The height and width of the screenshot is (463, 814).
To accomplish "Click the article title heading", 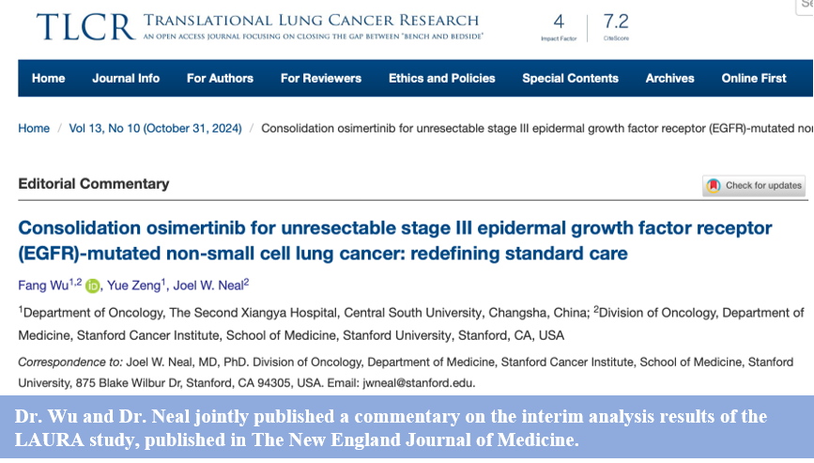I will pyautogui.click(x=394, y=240).
